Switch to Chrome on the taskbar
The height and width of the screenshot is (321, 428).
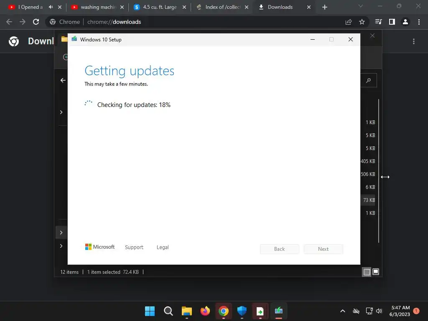223,311
